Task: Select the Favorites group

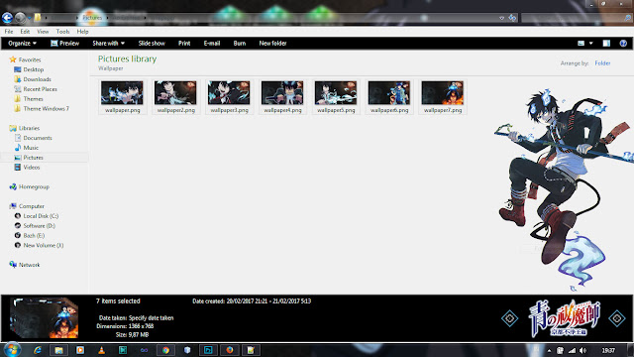Action: pos(25,59)
